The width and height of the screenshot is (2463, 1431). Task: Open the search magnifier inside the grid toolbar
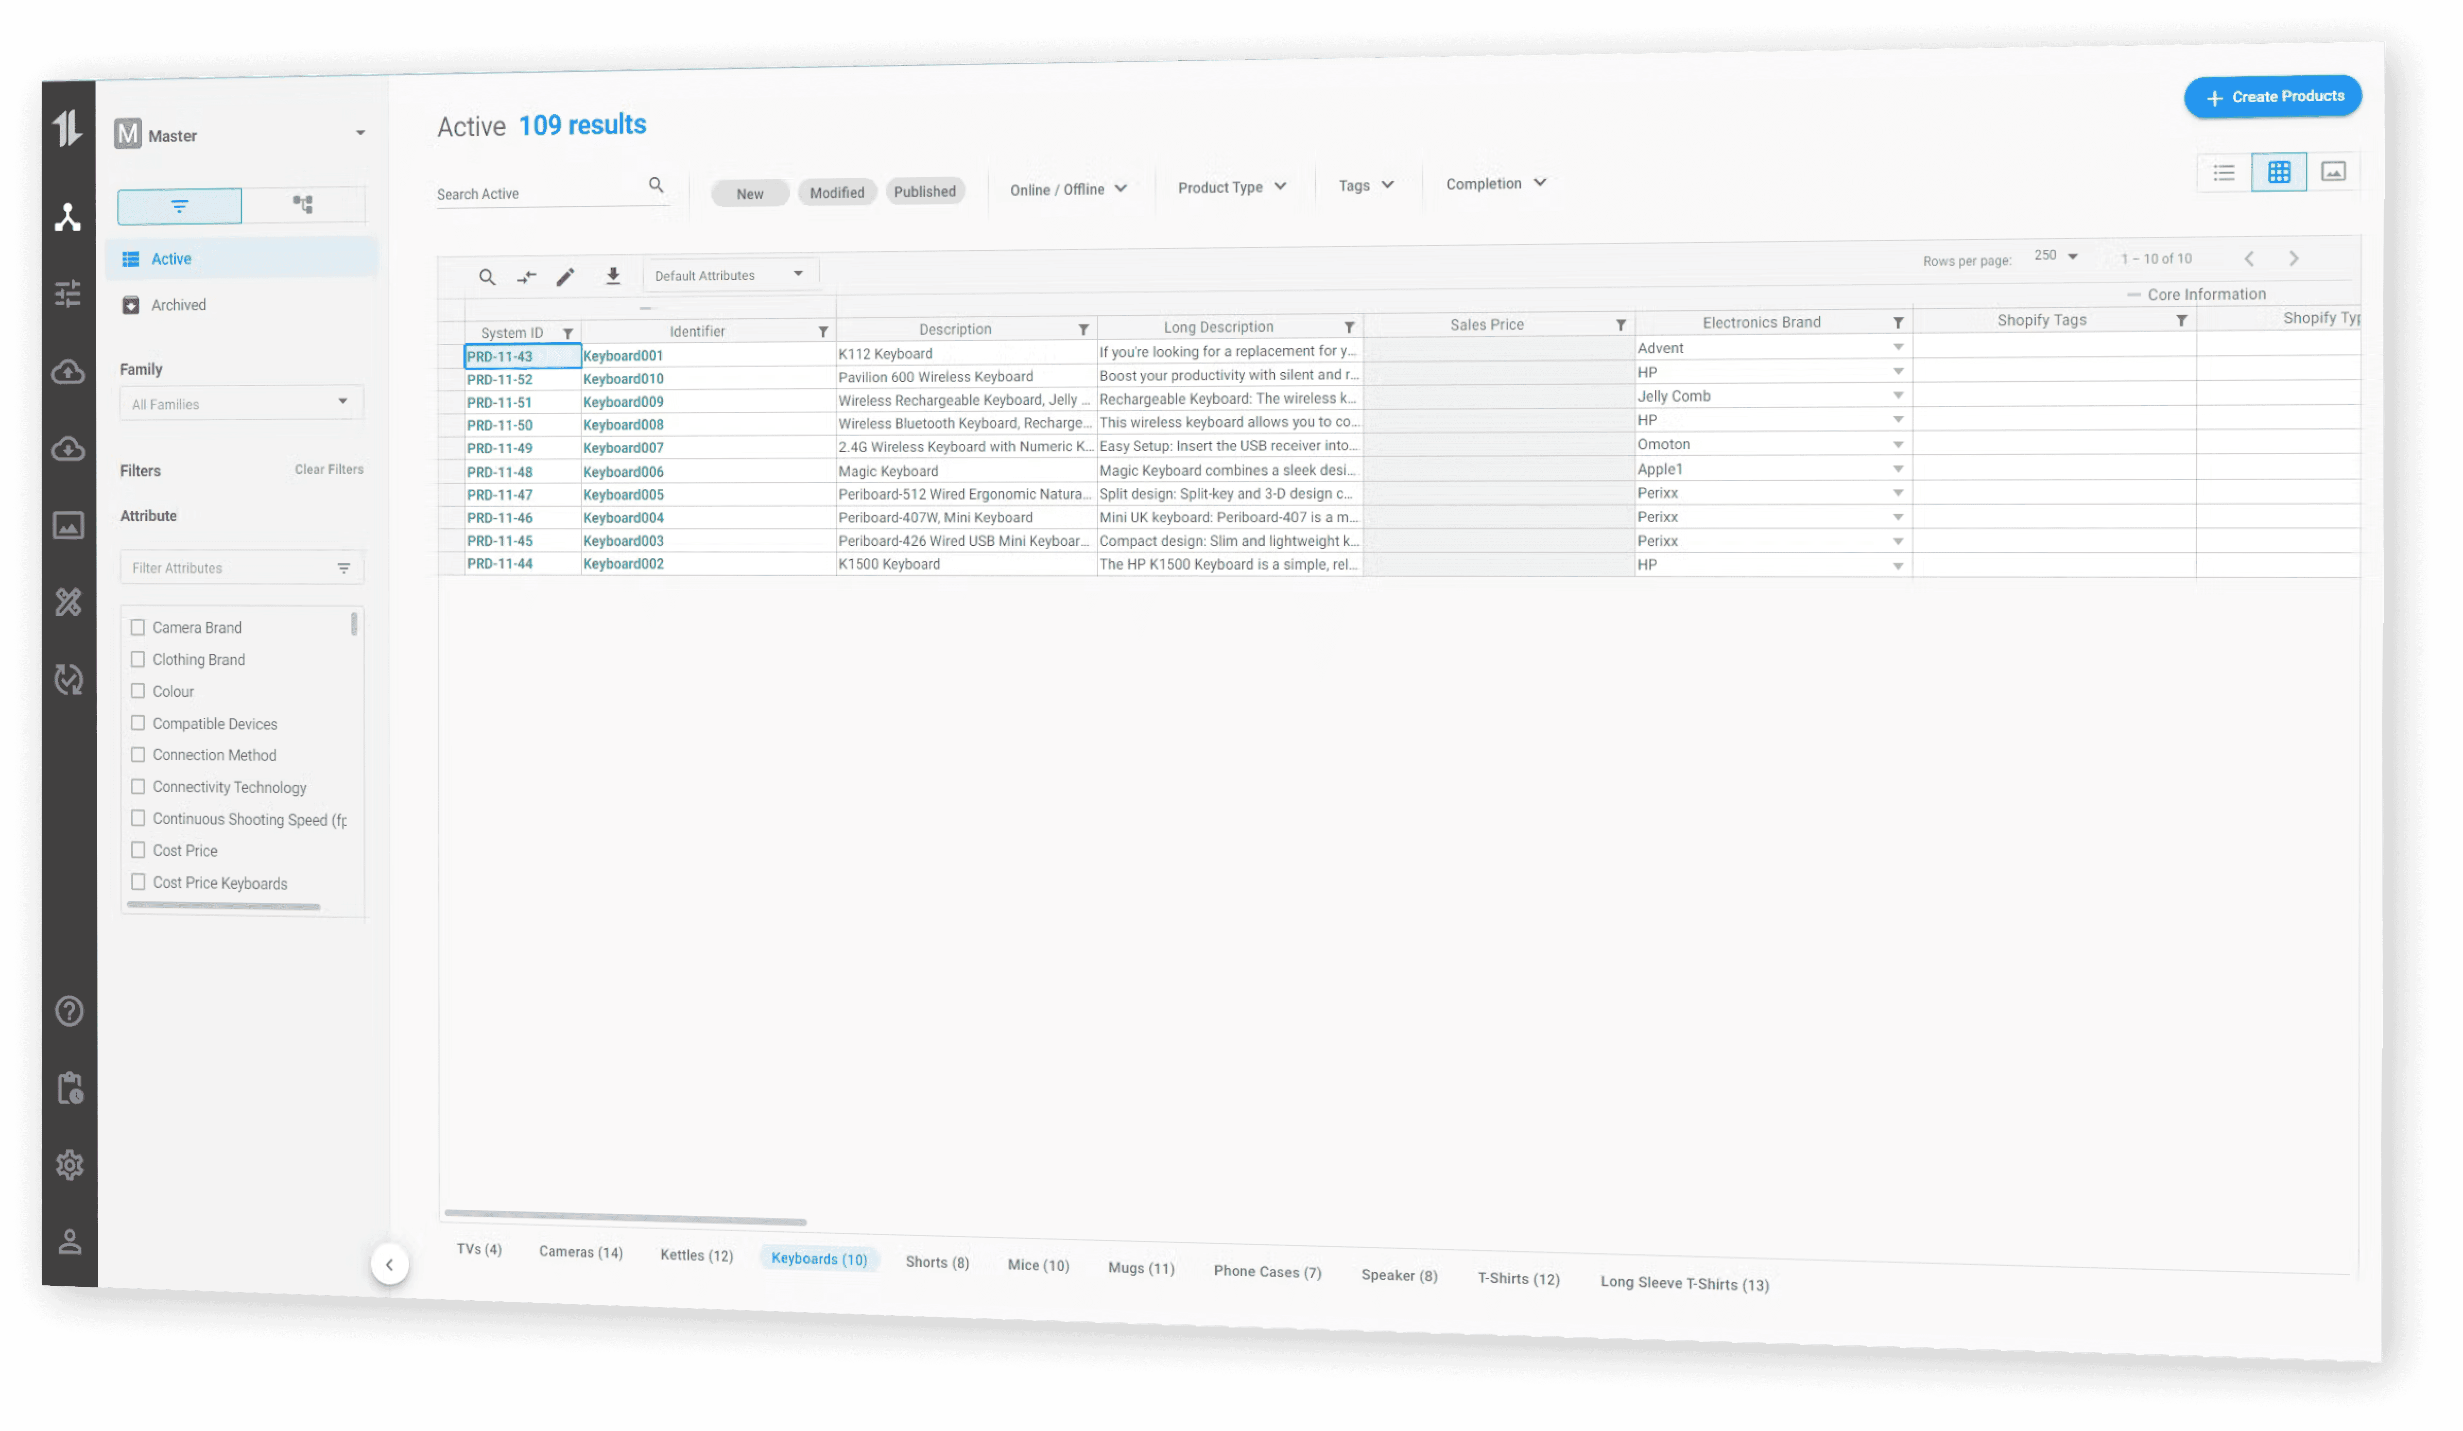point(487,277)
